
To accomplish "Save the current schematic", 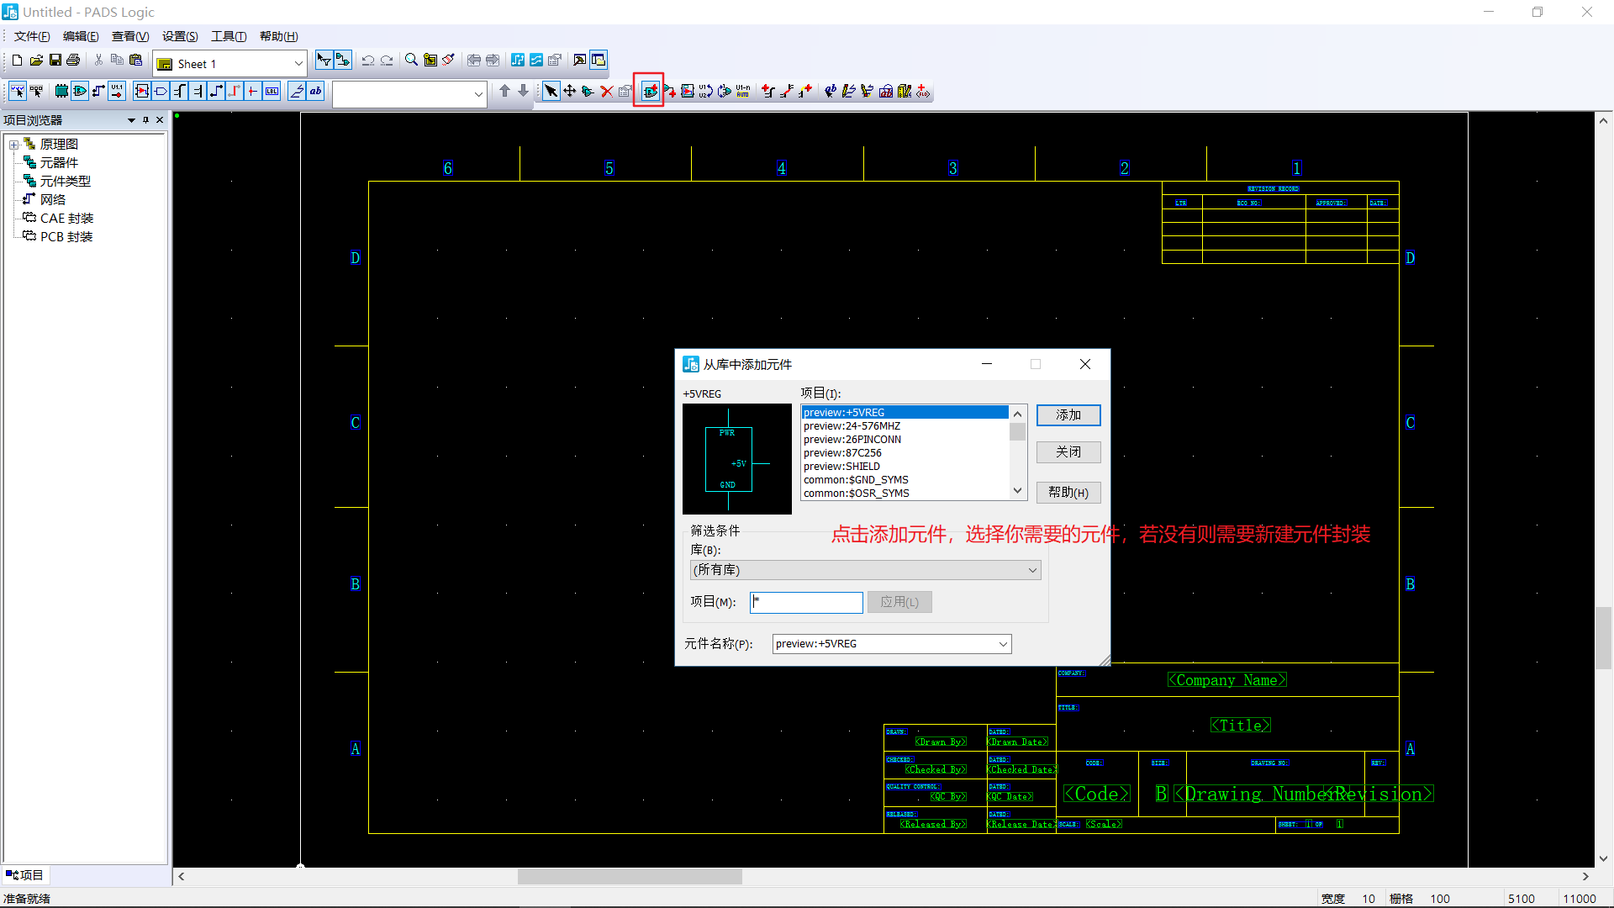I will click(54, 60).
